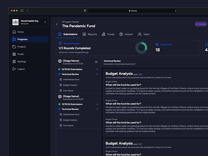Click the browser sidebar toggle icon

point(22,11)
